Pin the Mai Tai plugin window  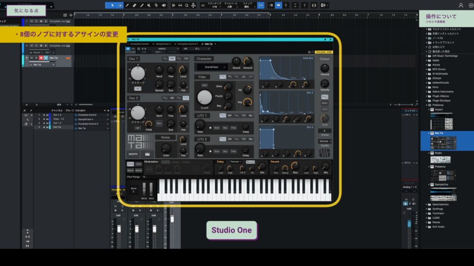(325, 40)
